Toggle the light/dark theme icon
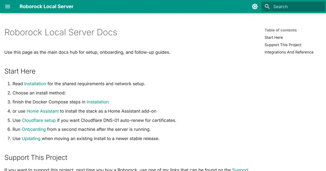The width and height of the screenshot is (326, 171). point(255,7)
